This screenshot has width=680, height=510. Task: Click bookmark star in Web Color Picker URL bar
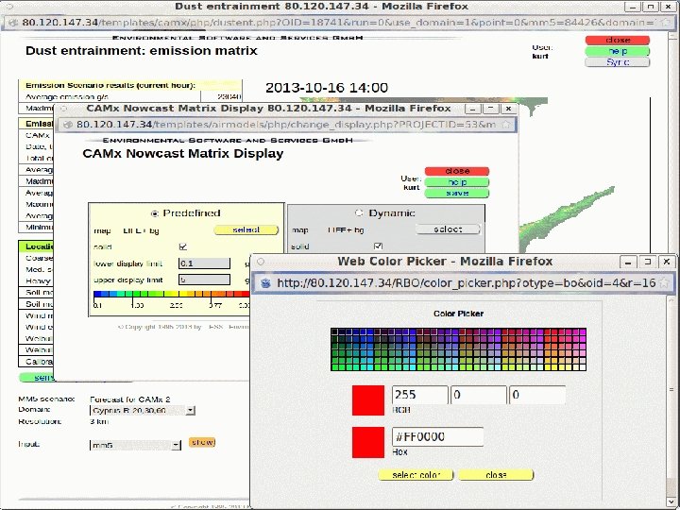(x=664, y=283)
